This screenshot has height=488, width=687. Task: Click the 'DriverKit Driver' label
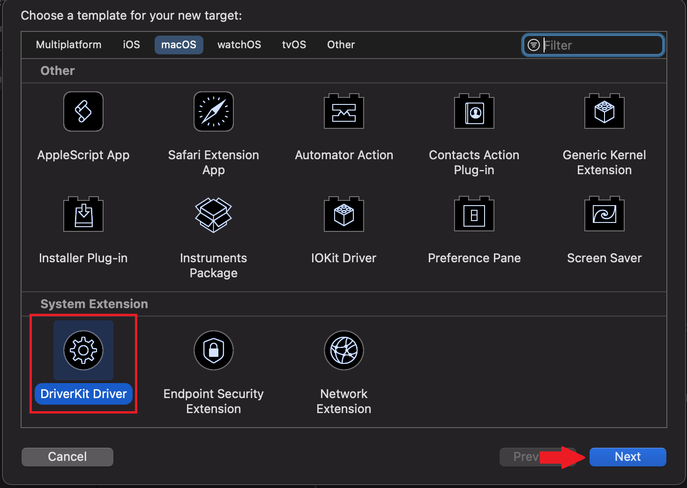click(84, 394)
